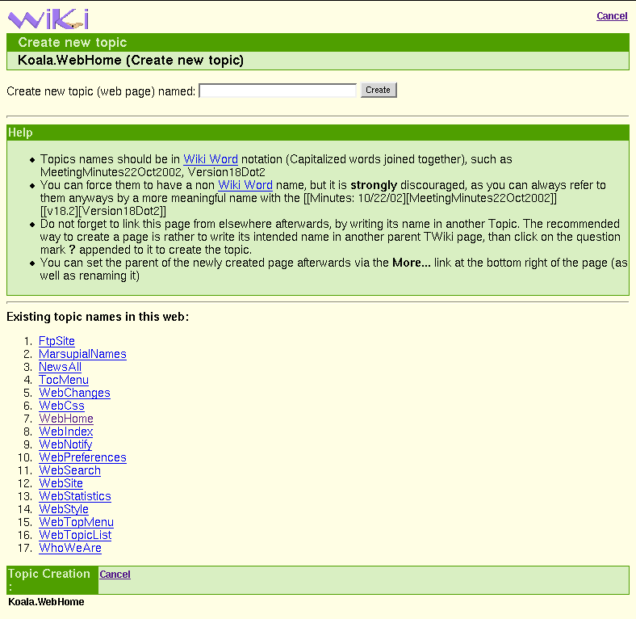The width and height of the screenshot is (636, 619).
Task: Click Cancel in the Topic Creation bar
Action: point(115,575)
